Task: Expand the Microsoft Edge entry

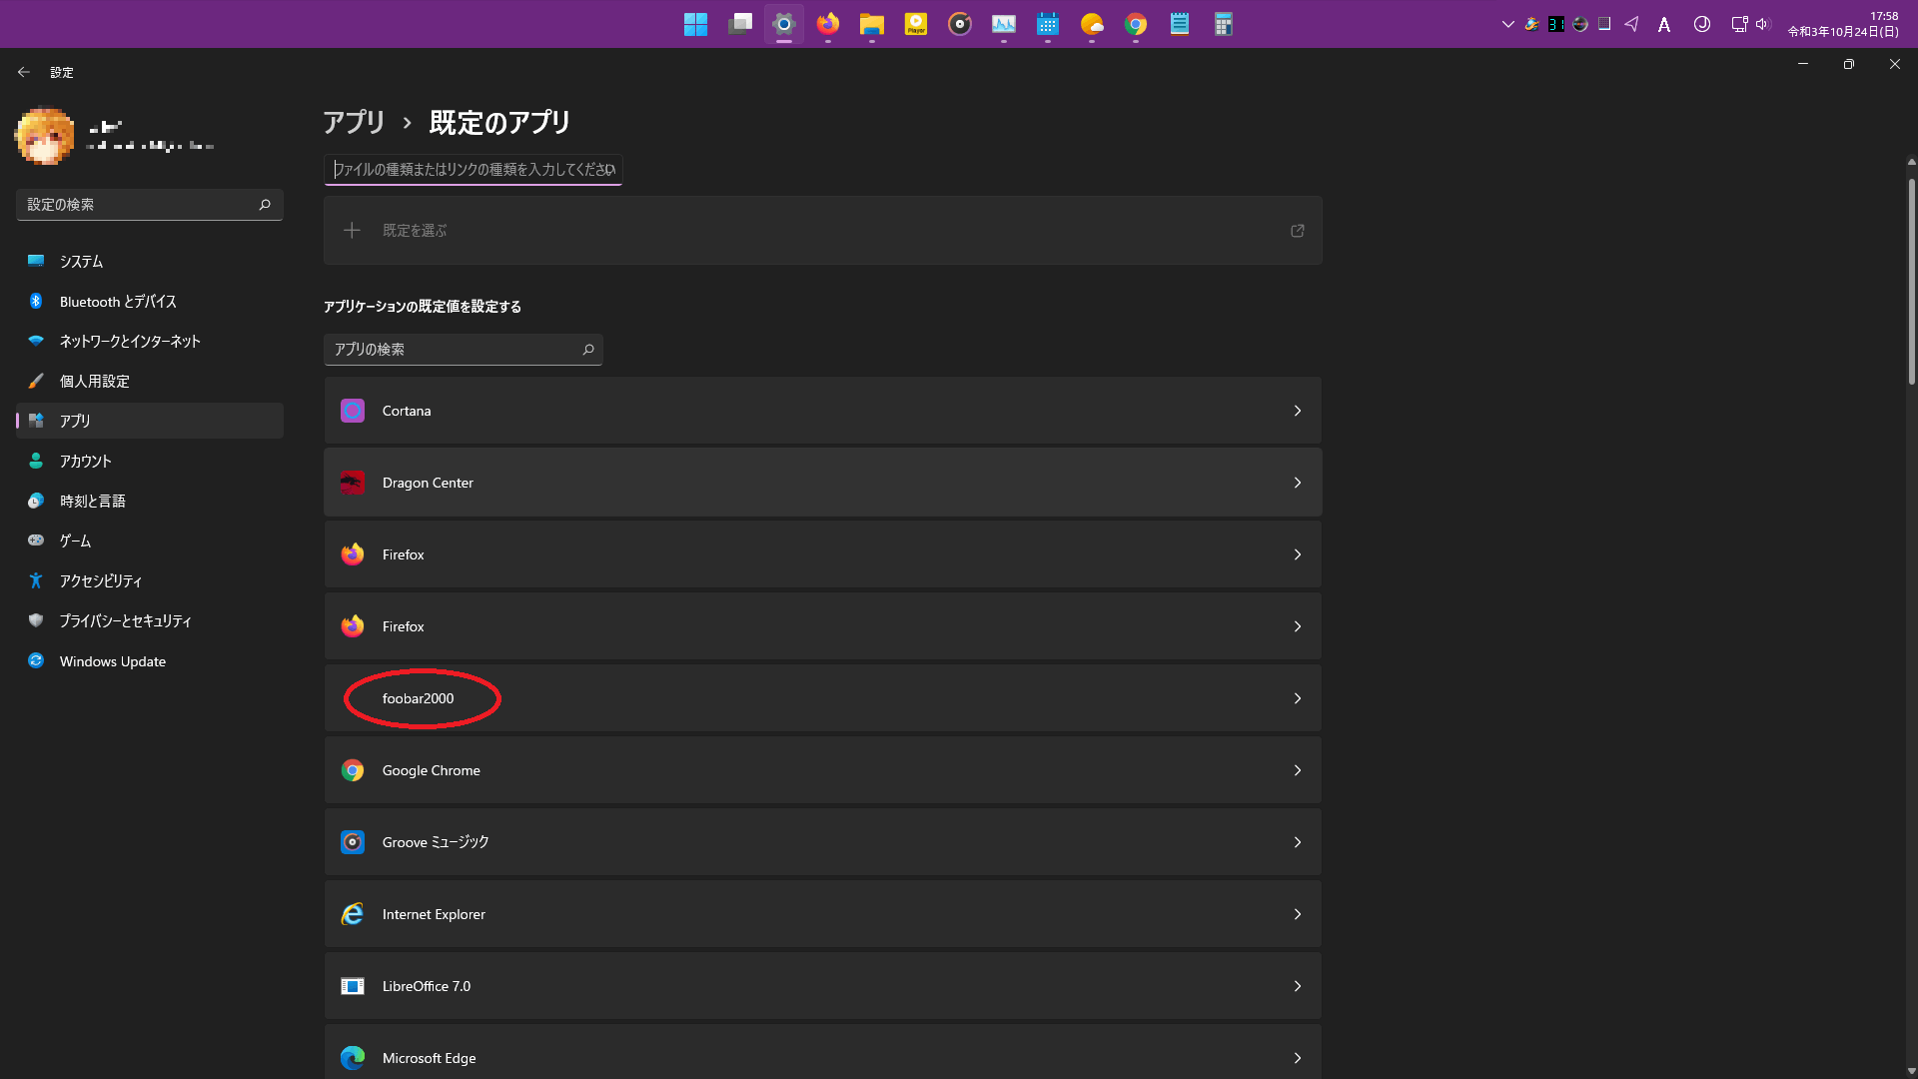Action: pyautogui.click(x=821, y=1057)
